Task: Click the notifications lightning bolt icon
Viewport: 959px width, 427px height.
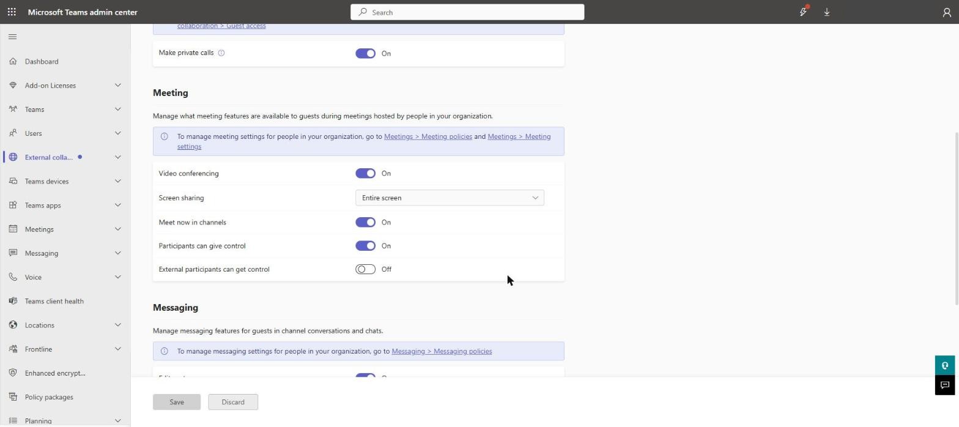Action: pos(803,12)
